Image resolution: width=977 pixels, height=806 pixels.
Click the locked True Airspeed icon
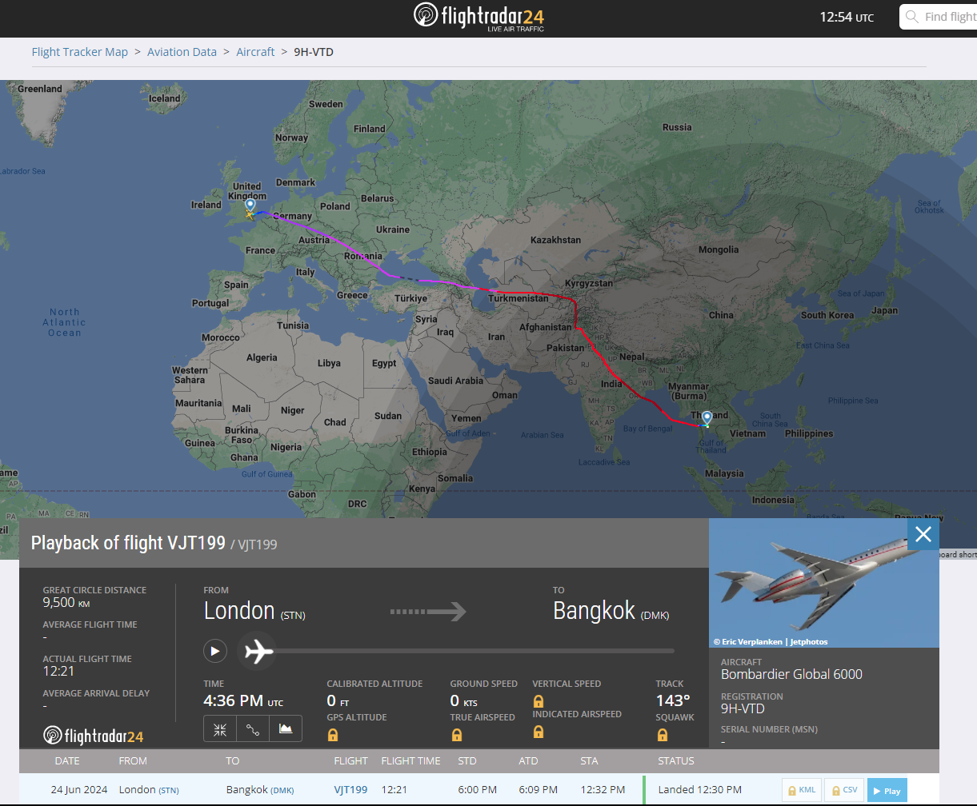pyautogui.click(x=457, y=735)
